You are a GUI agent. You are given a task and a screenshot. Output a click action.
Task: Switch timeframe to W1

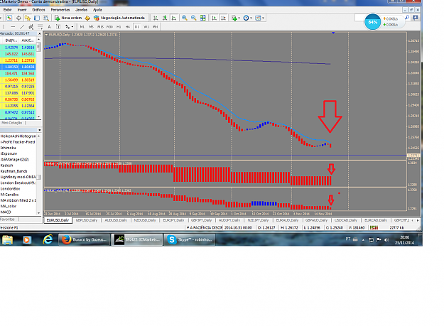[146, 26]
